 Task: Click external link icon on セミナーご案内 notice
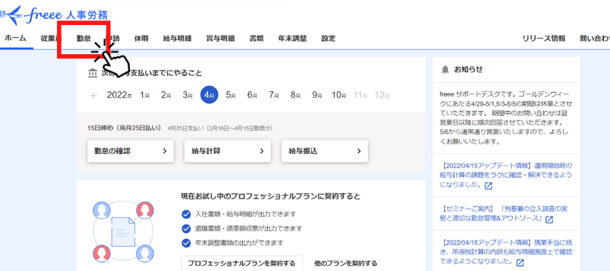pos(549,220)
